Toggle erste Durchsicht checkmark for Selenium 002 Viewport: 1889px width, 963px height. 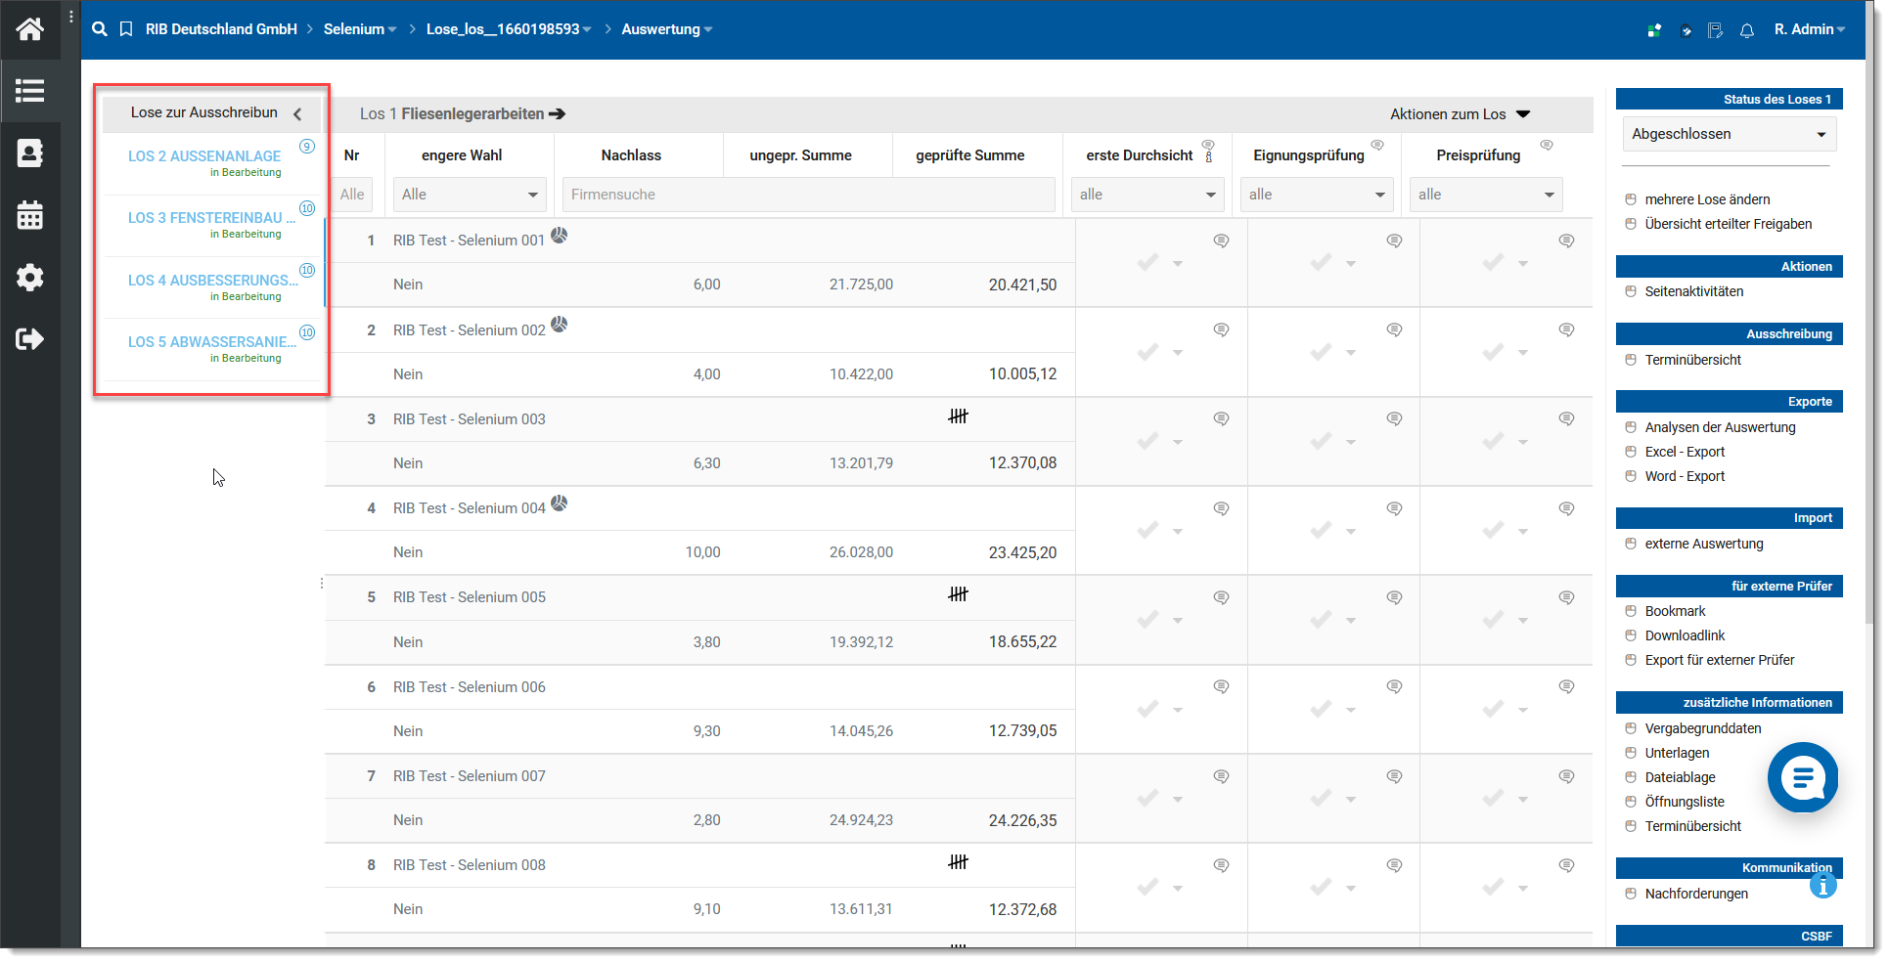coord(1148,351)
